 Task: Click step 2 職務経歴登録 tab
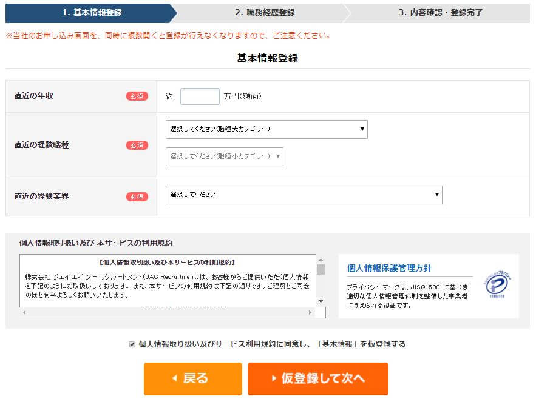coord(265,13)
